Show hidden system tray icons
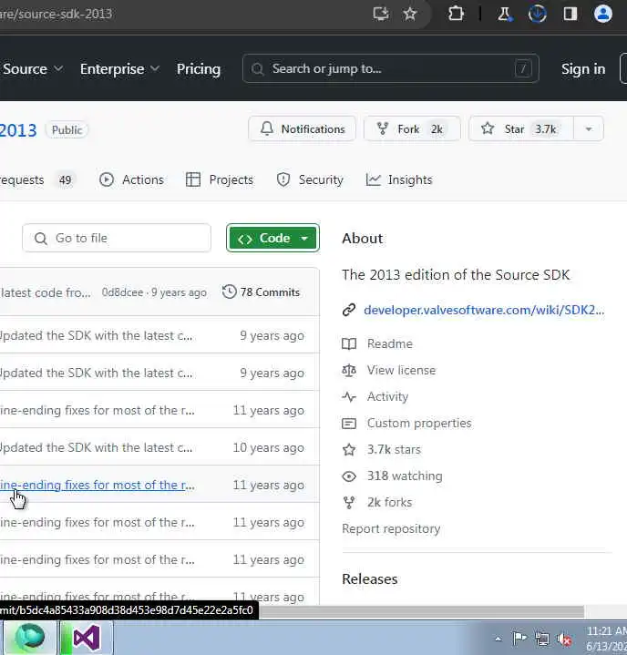 498,639
